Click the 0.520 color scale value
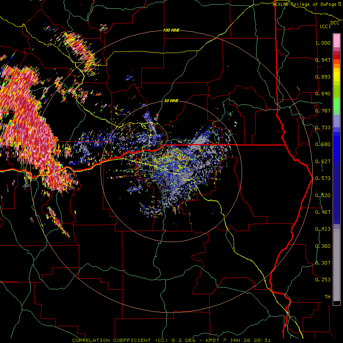 coord(323,196)
